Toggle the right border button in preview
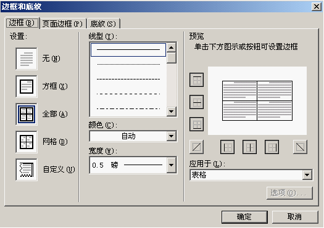The image size is (324, 228). tap(272, 147)
